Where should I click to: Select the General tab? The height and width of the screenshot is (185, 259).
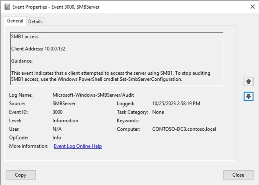[x=15, y=21]
